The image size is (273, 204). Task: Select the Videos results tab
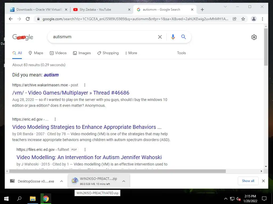58,53
